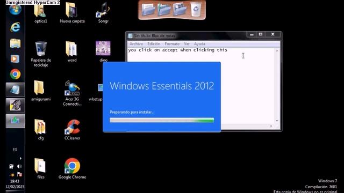Launch CCleaner from desktop
The height and width of the screenshot is (193, 344).
[x=73, y=129]
